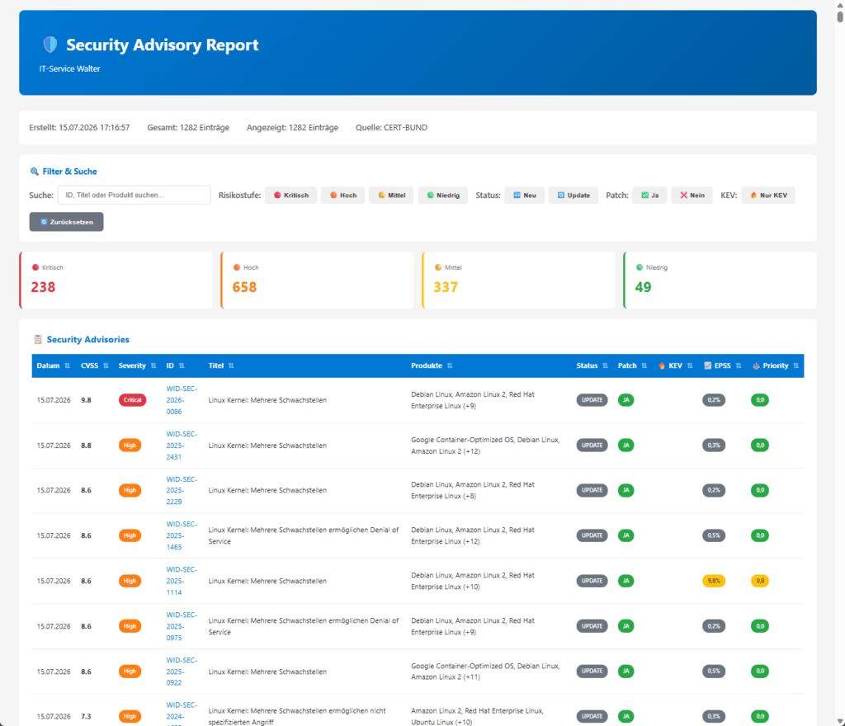
Task: Toggle the Niedrig risk filter
Action: 443,195
